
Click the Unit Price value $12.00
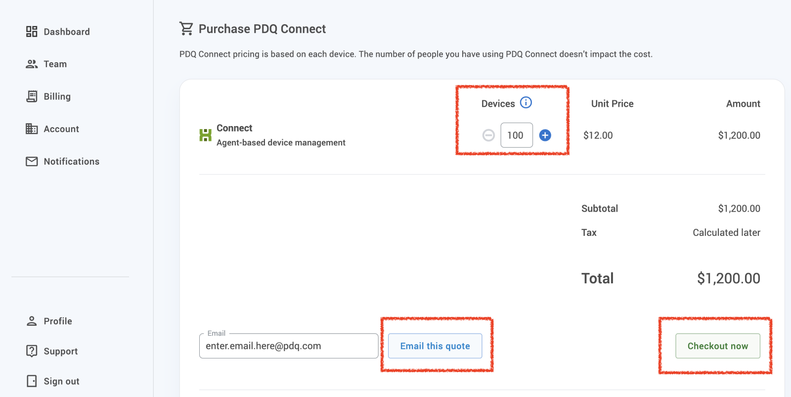pos(598,135)
